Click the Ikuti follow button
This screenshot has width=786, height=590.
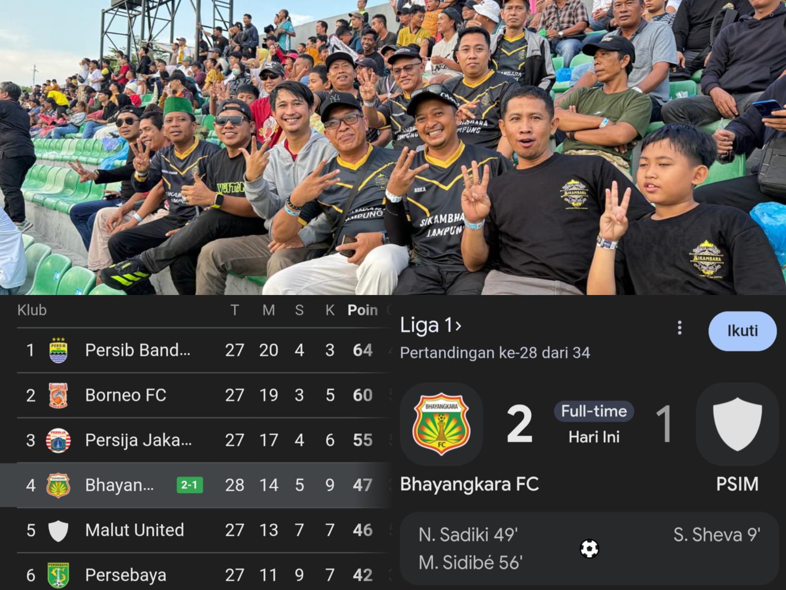click(x=742, y=331)
